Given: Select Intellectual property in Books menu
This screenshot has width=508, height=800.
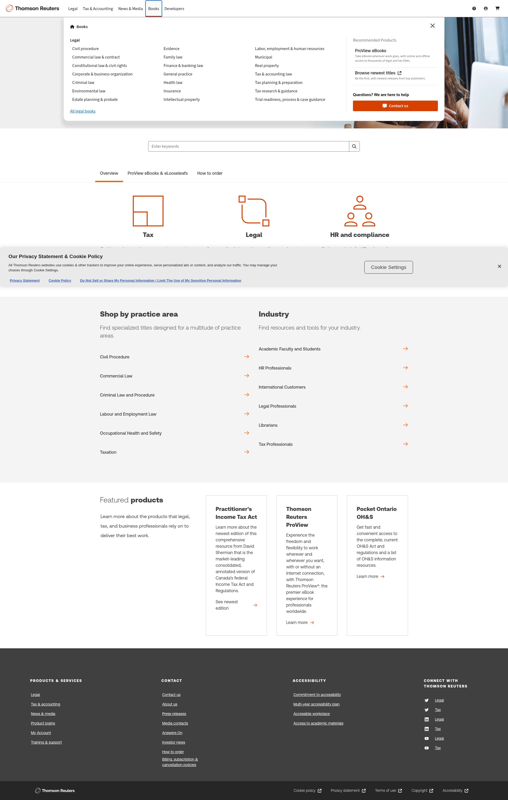Looking at the screenshot, I should click(x=182, y=100).
